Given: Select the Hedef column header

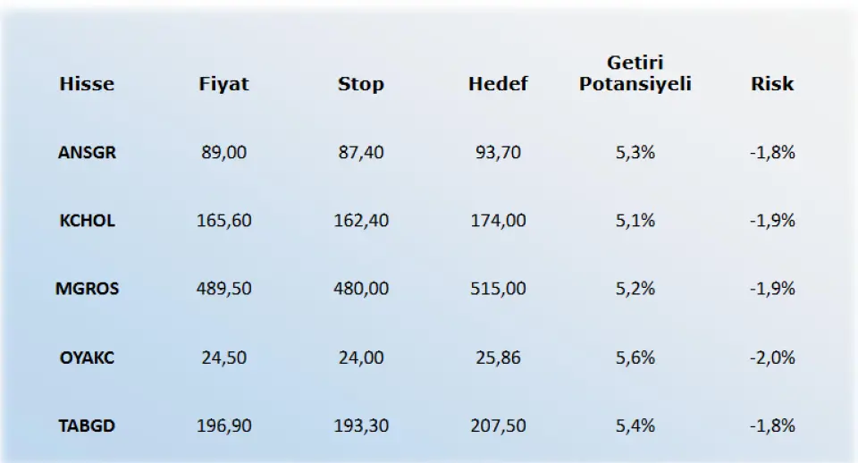Looking at the screenshot, I should pyautogui.click(x=498, y=84).
